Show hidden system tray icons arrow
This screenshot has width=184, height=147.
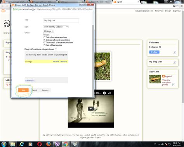[x=159, y=144]
